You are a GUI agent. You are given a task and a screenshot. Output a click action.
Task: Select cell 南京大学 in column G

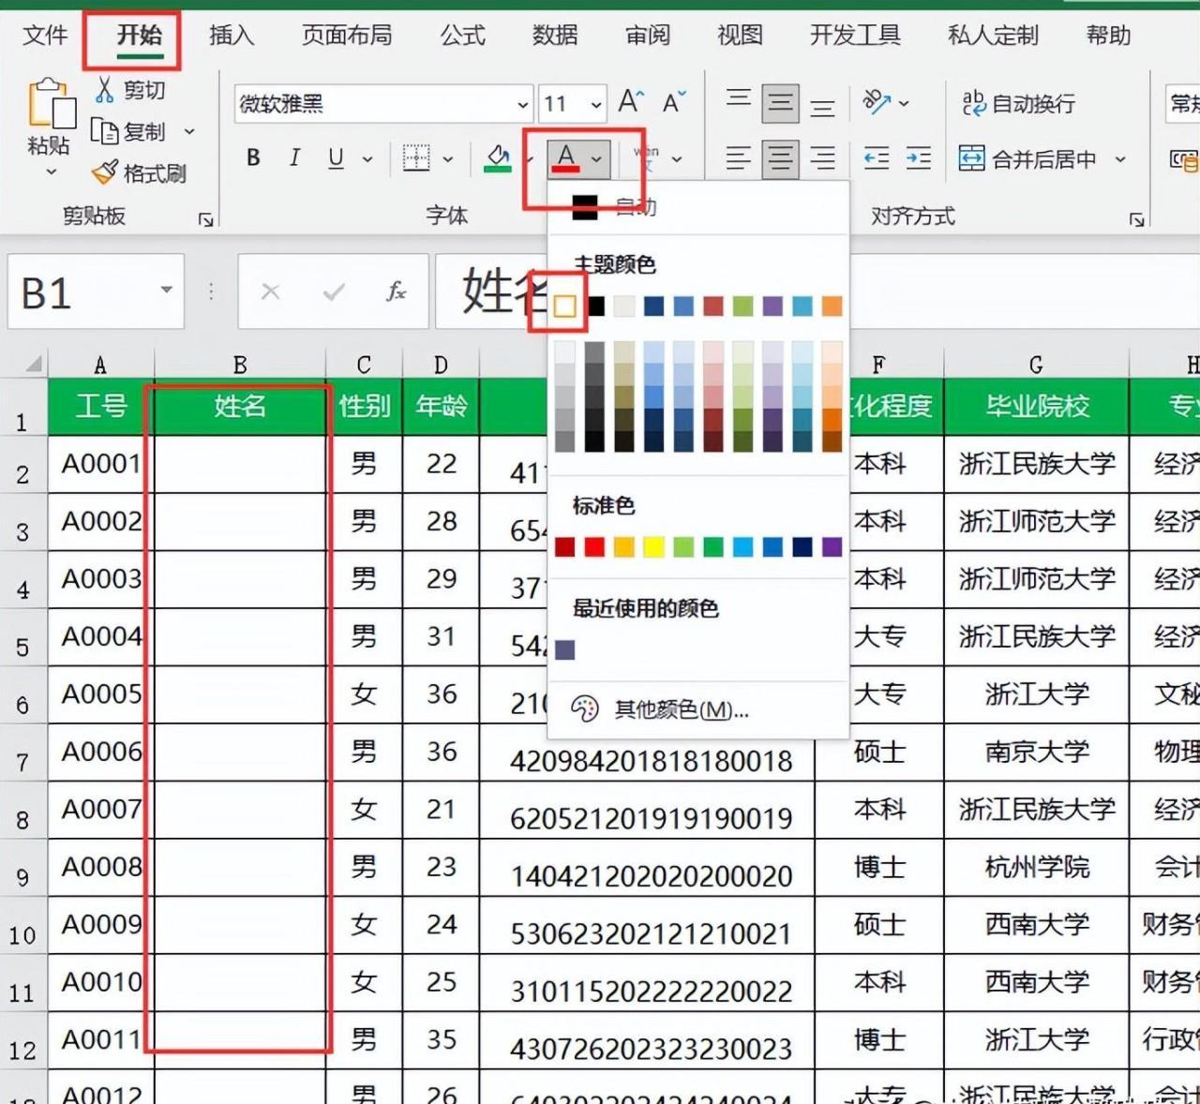pos(1036,752)
